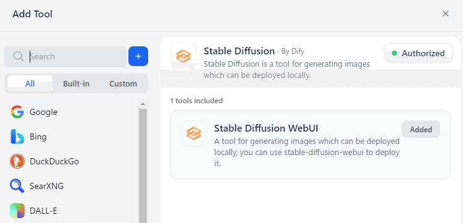Add a custom tool with plus button

(x=138, y=56)
